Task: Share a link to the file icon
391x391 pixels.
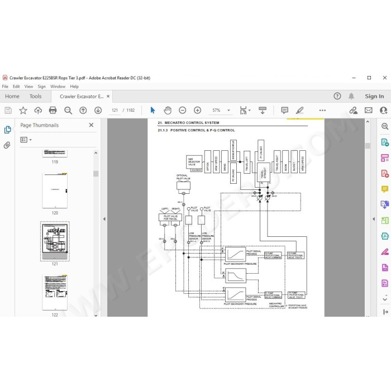Action: tap(353, 110)
